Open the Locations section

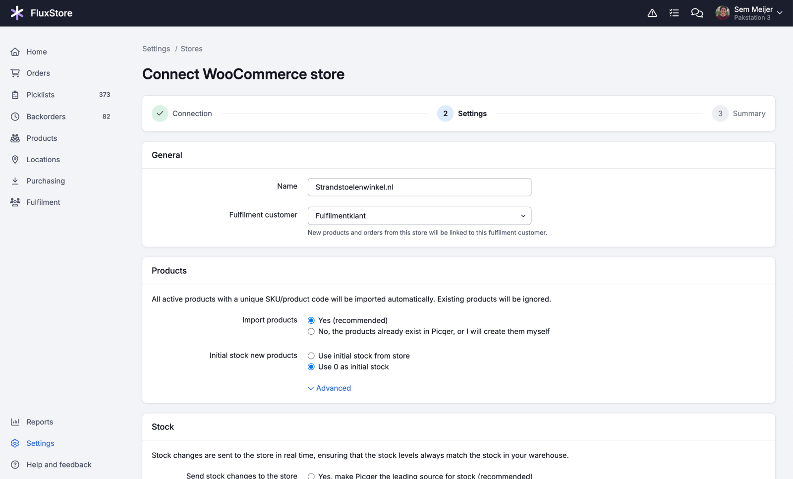pos(43,159)
